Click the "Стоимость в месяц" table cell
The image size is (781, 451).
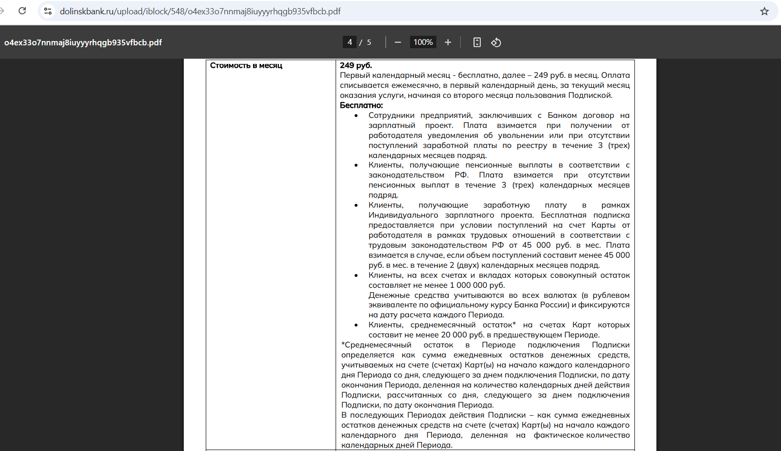click(246, 65)
